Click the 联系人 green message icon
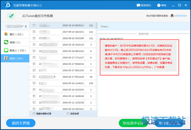The height and width of the screenshot is (130, 191). [6, 50]
